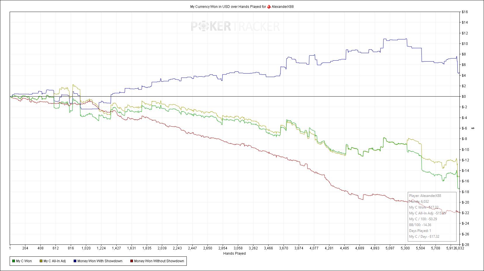
Task: Select the 3,058 tick on the x-axis
Action: pyautogui.click(x=238, y=248)
